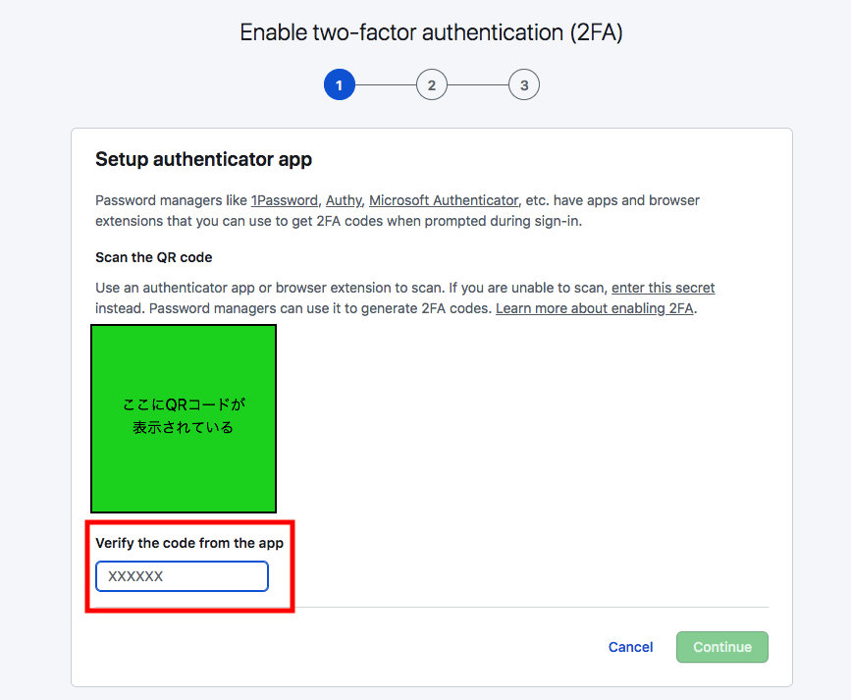Select the step 3 circle indicator

coord(523,84)
